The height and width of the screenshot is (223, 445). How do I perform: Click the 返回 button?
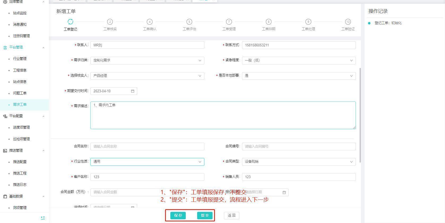point(231,215)
